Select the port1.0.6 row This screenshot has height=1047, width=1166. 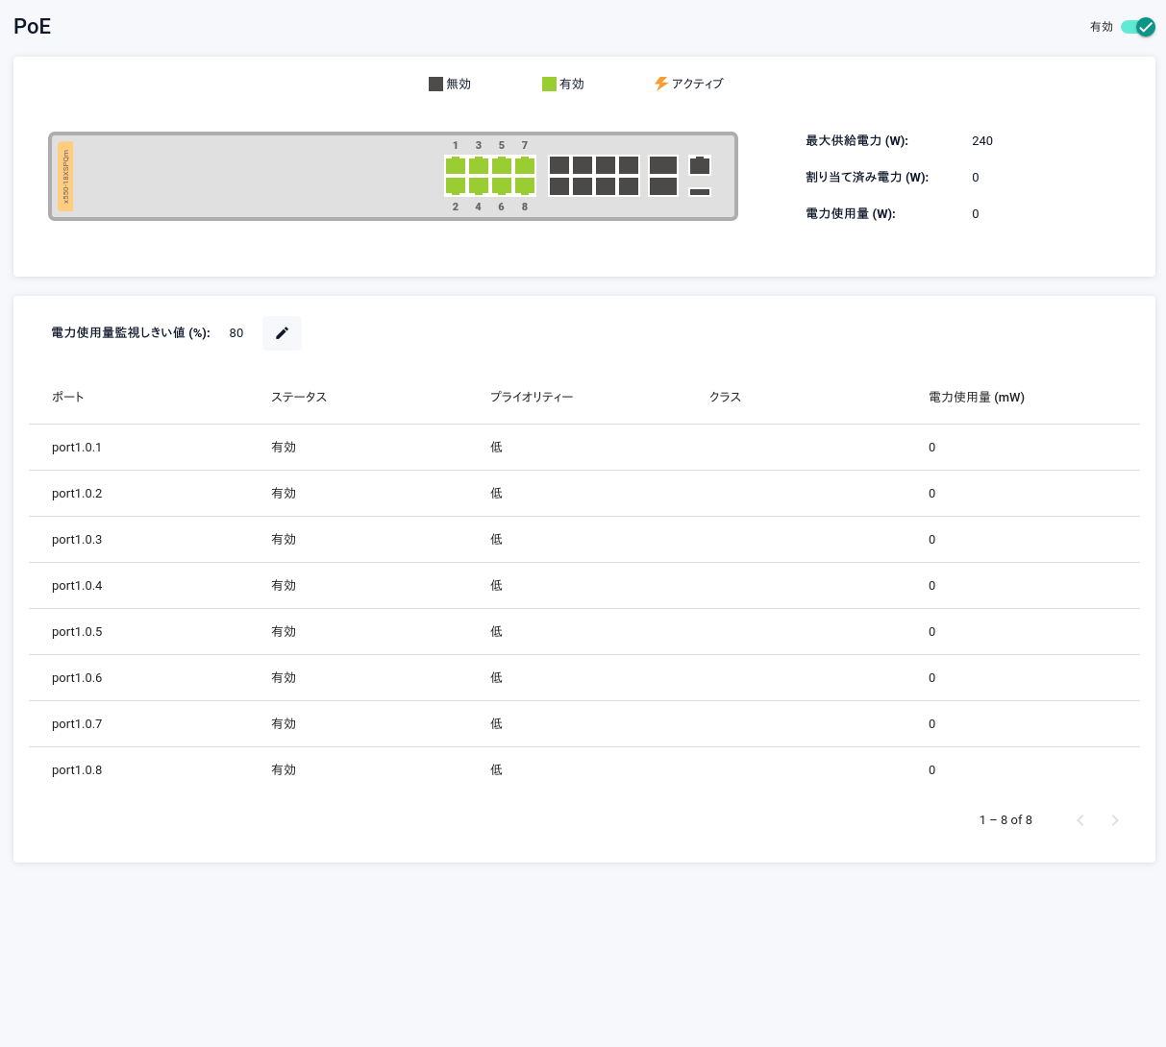584,678
